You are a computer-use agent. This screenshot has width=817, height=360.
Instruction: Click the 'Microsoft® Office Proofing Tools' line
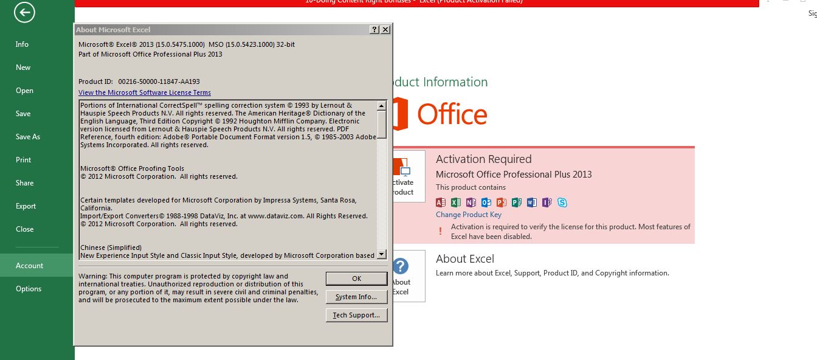(132, 168)
